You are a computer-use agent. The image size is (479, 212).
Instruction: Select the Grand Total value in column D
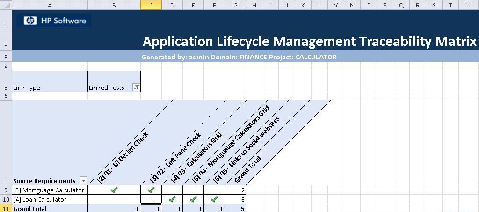coord(172,209)
